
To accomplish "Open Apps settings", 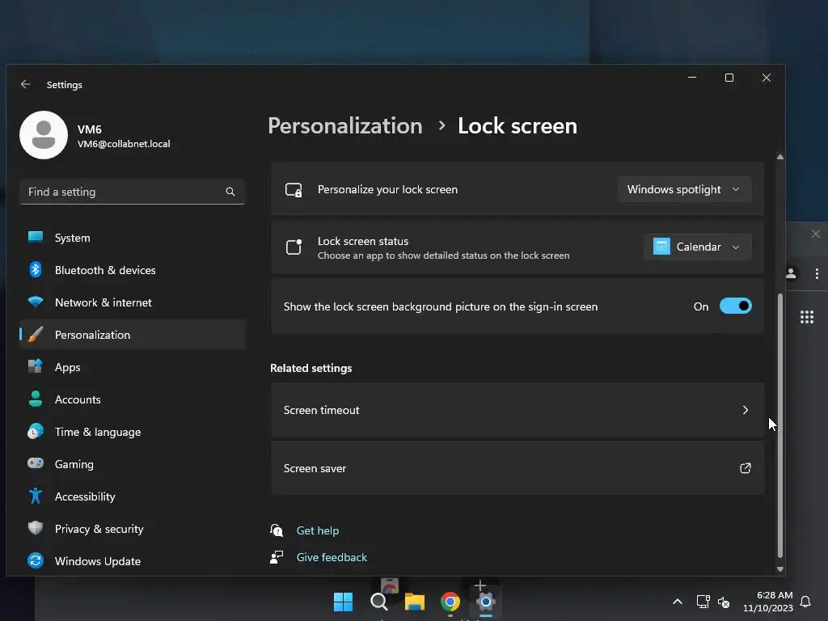I will 133,367.
